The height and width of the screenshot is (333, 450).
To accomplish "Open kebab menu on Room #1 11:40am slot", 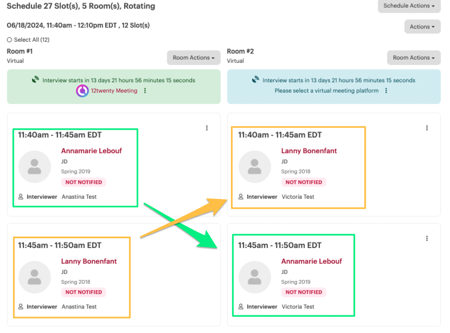I will pos(207,128).
